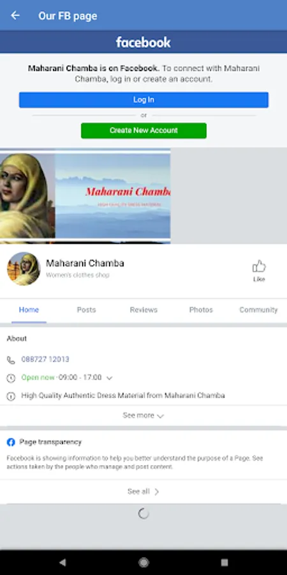
Task: Call phone number 088727 12013
Action: coord(45,359)
